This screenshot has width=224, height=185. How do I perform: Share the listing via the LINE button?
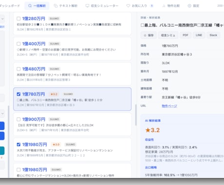pyautogui.click(x=199, y=35)
